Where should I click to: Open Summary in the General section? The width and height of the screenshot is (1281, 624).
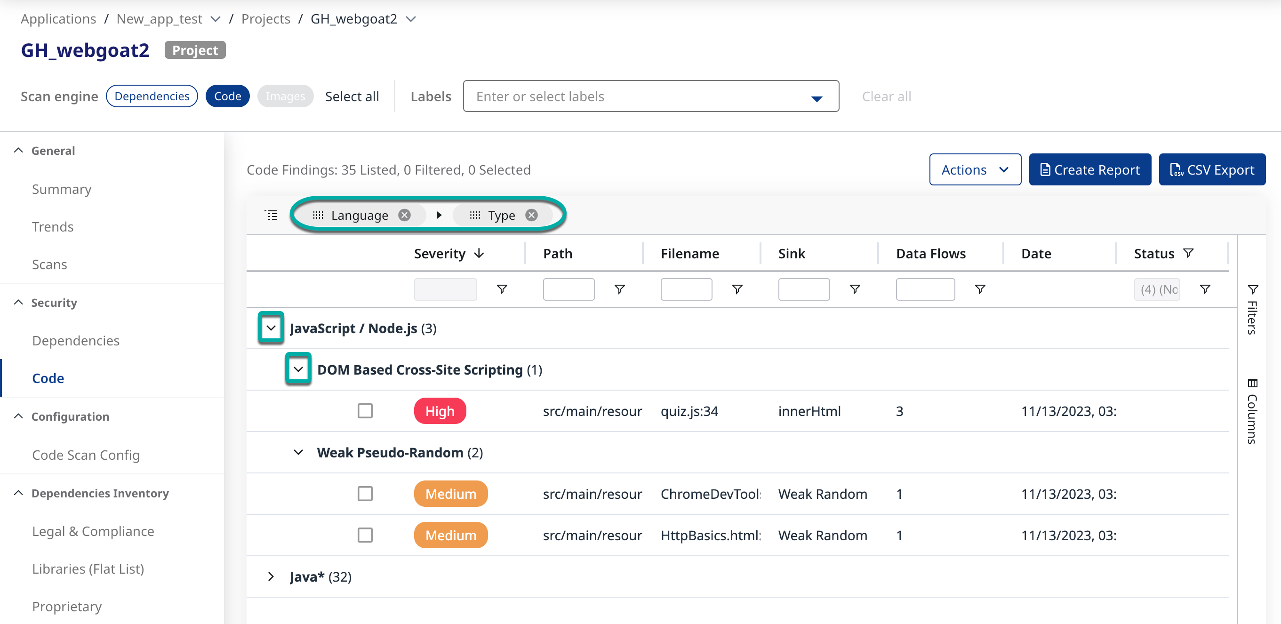pos(62,190)
